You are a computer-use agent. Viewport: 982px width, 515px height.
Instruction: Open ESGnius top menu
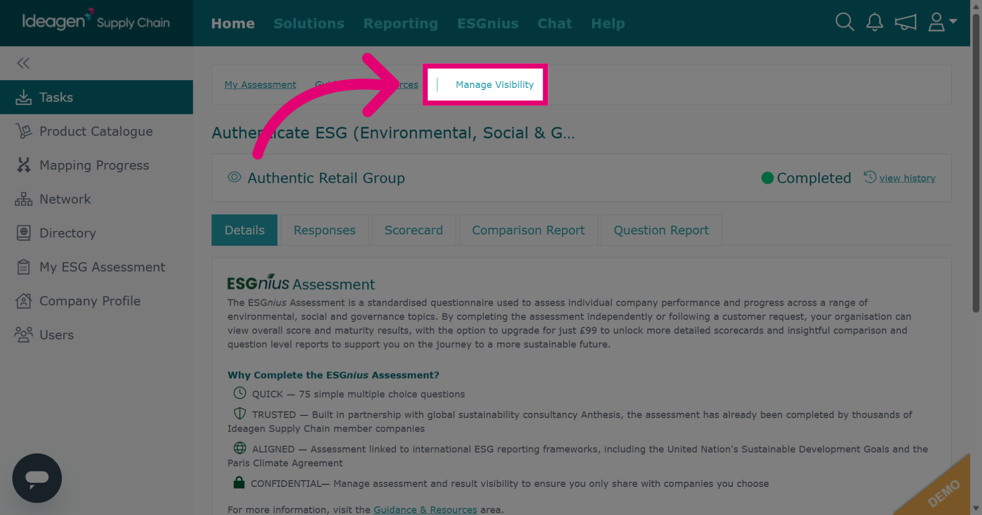[x=488, y=24]
